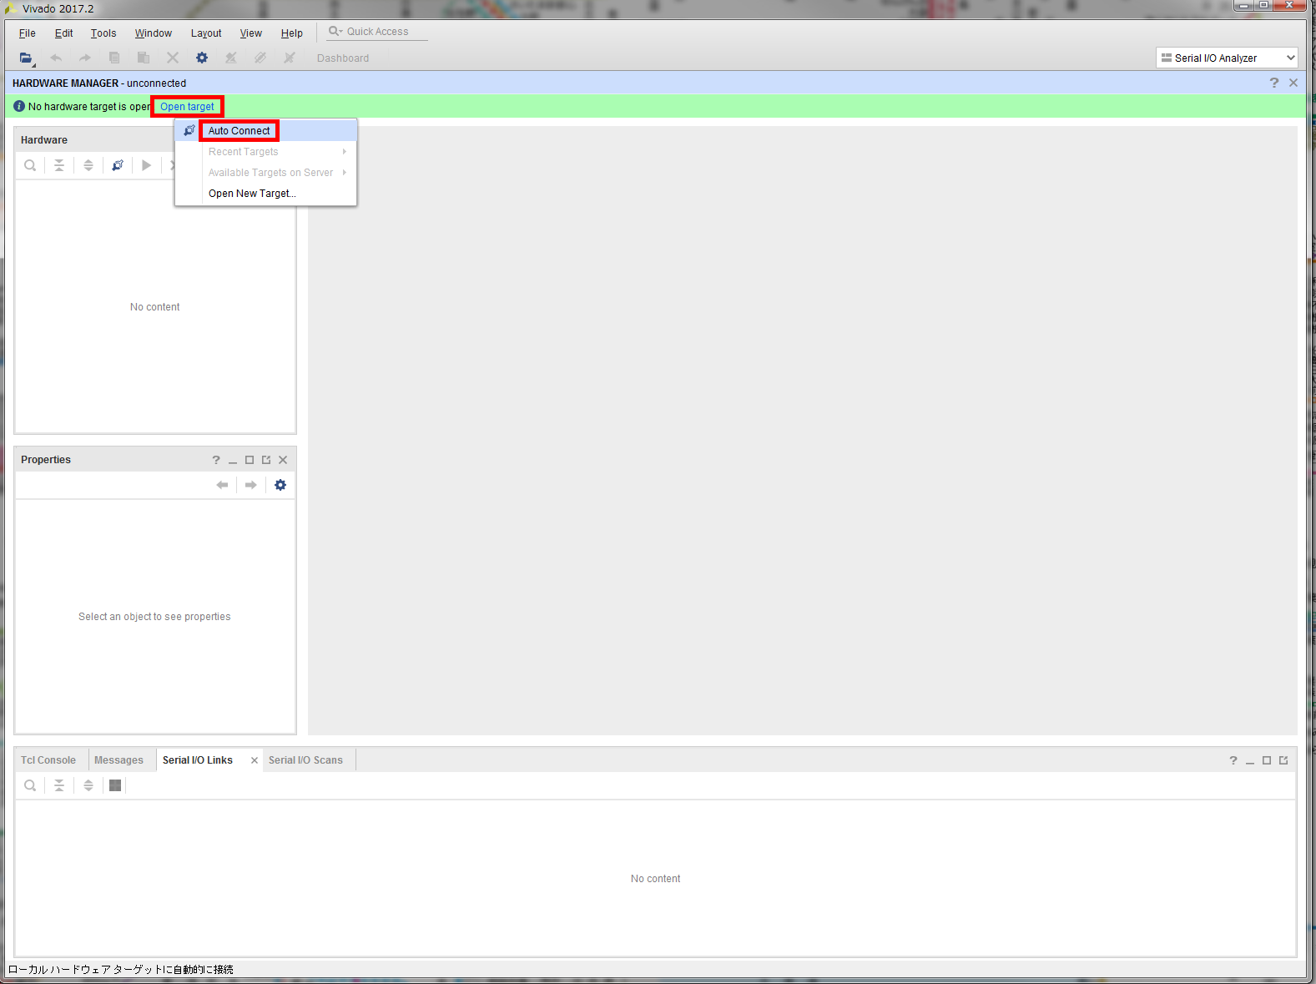Click the Copy icon in main toolbar
This screenshot has width=1316, height=984.
[114, 58]
